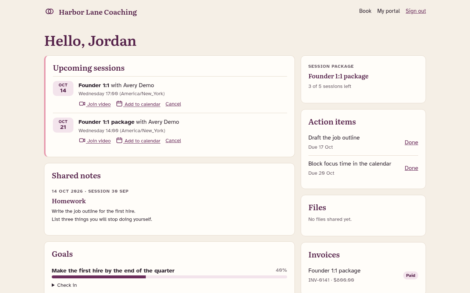Click the 'Upcoming sessions' heading
Image resolution: width=470 pixels, height=293 pixels.
88,68
